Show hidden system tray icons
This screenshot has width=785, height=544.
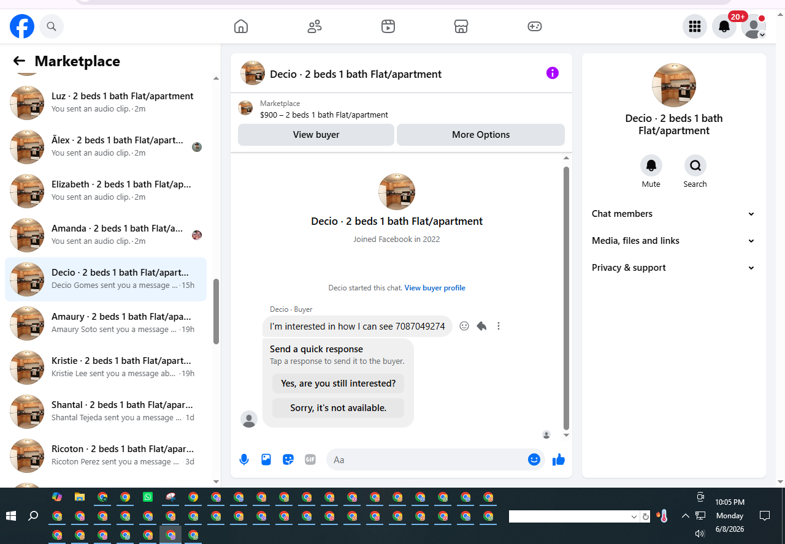click(x=686, y=516)
